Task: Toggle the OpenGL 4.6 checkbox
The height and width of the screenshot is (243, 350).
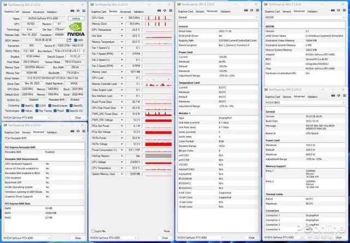Action: coord(67,111)
